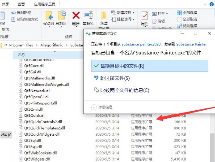Select file Qt5PrintSupport.dll
The height and width of the screenshot is (162, 215).
pyautogui.click(x=41, y=103)
